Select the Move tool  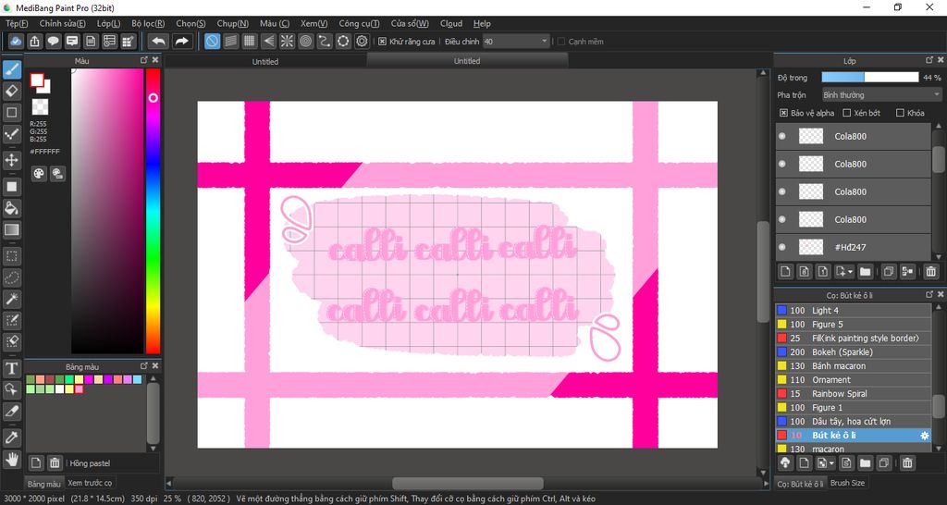point(11,160)
